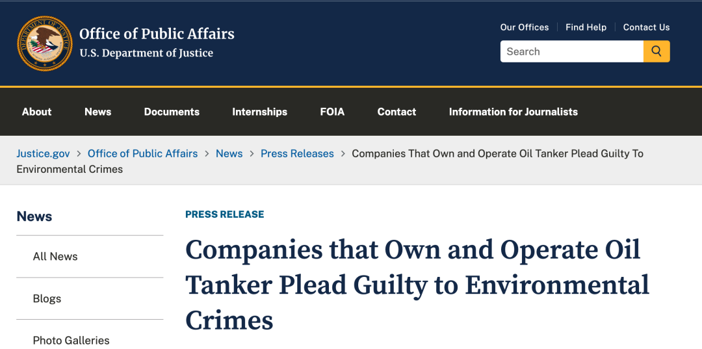Open the Contact Us header link
Screen dimensions: 702x349
(x=647, y=27)
